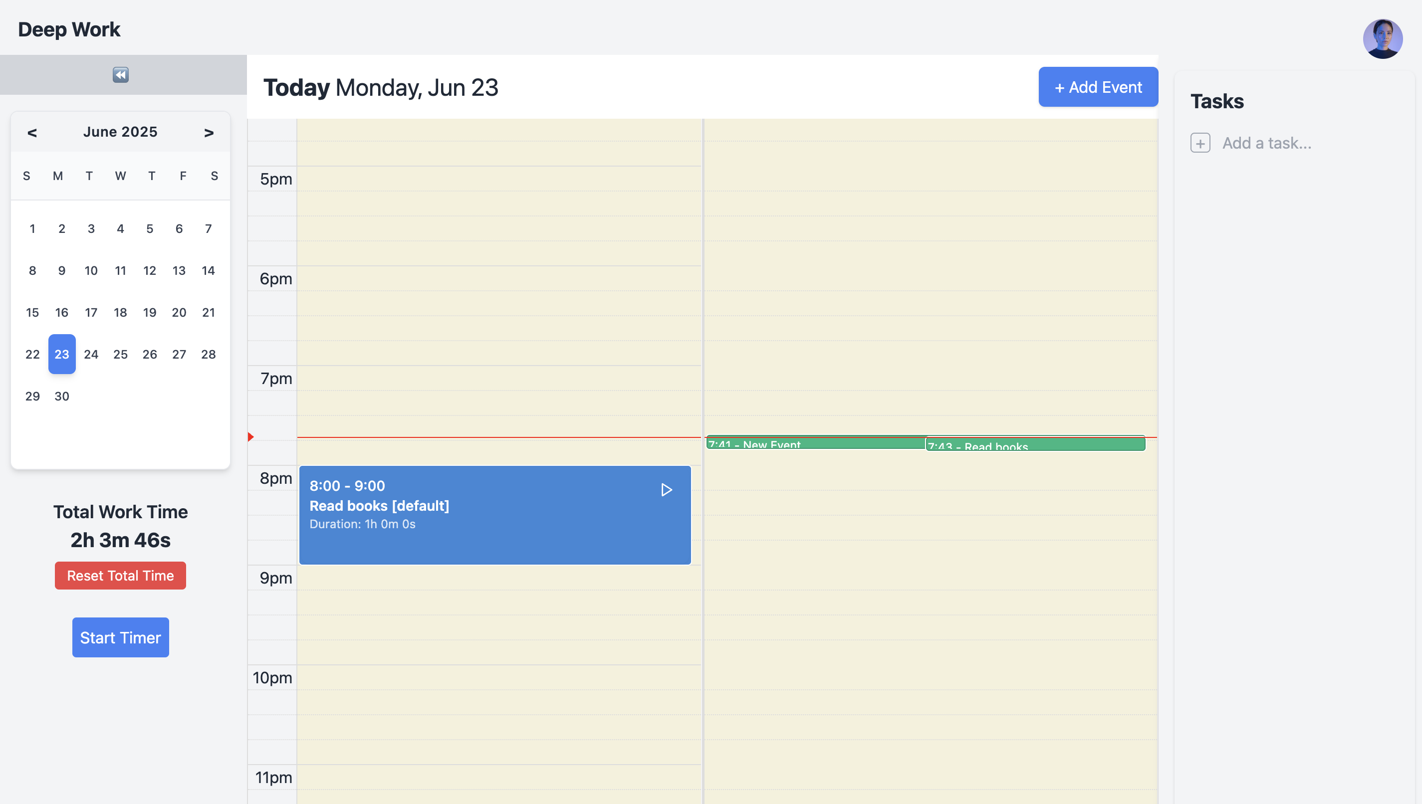Select June 10 in the mini calendar
Screen dimensions: 1422x804
point(91,270)
